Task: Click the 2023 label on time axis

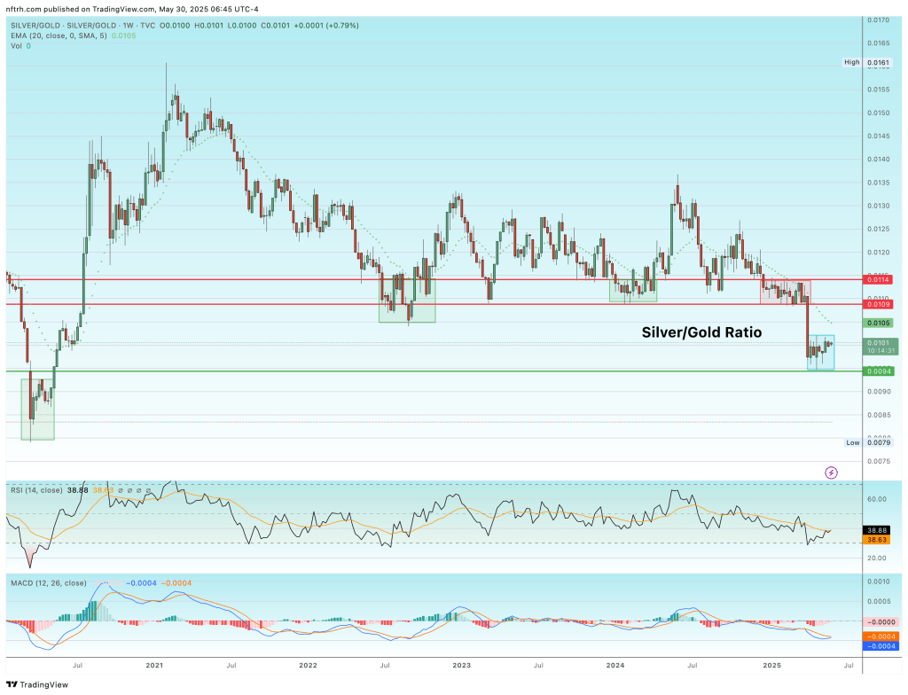Action: [461, 664]
